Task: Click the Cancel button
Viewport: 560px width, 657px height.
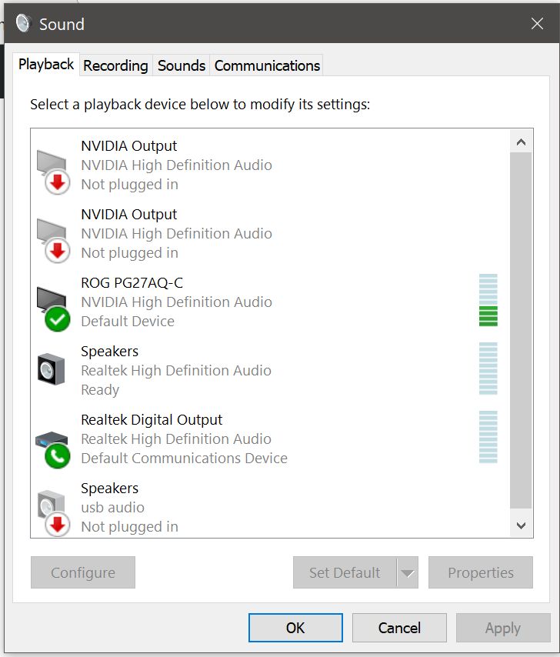Action: point(399,628)
